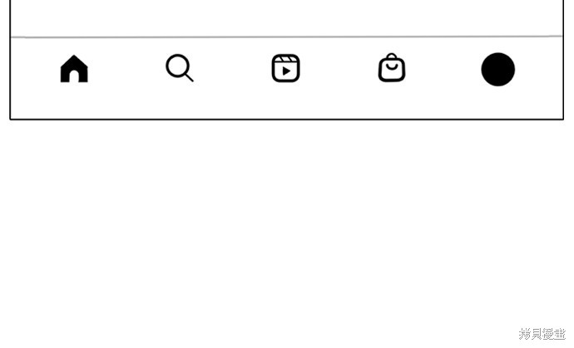The image size is (574, 348).
Task: Browse products via the bag button
Action: coord(392,67)
